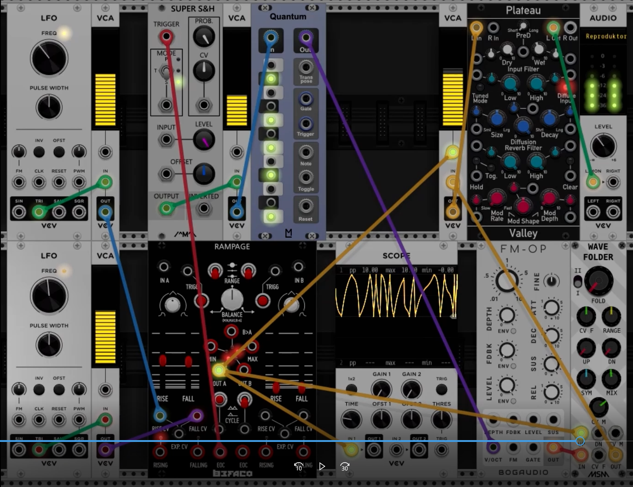
Task: Click the SUPER S&H PROB knob
Action: (203, 37)
